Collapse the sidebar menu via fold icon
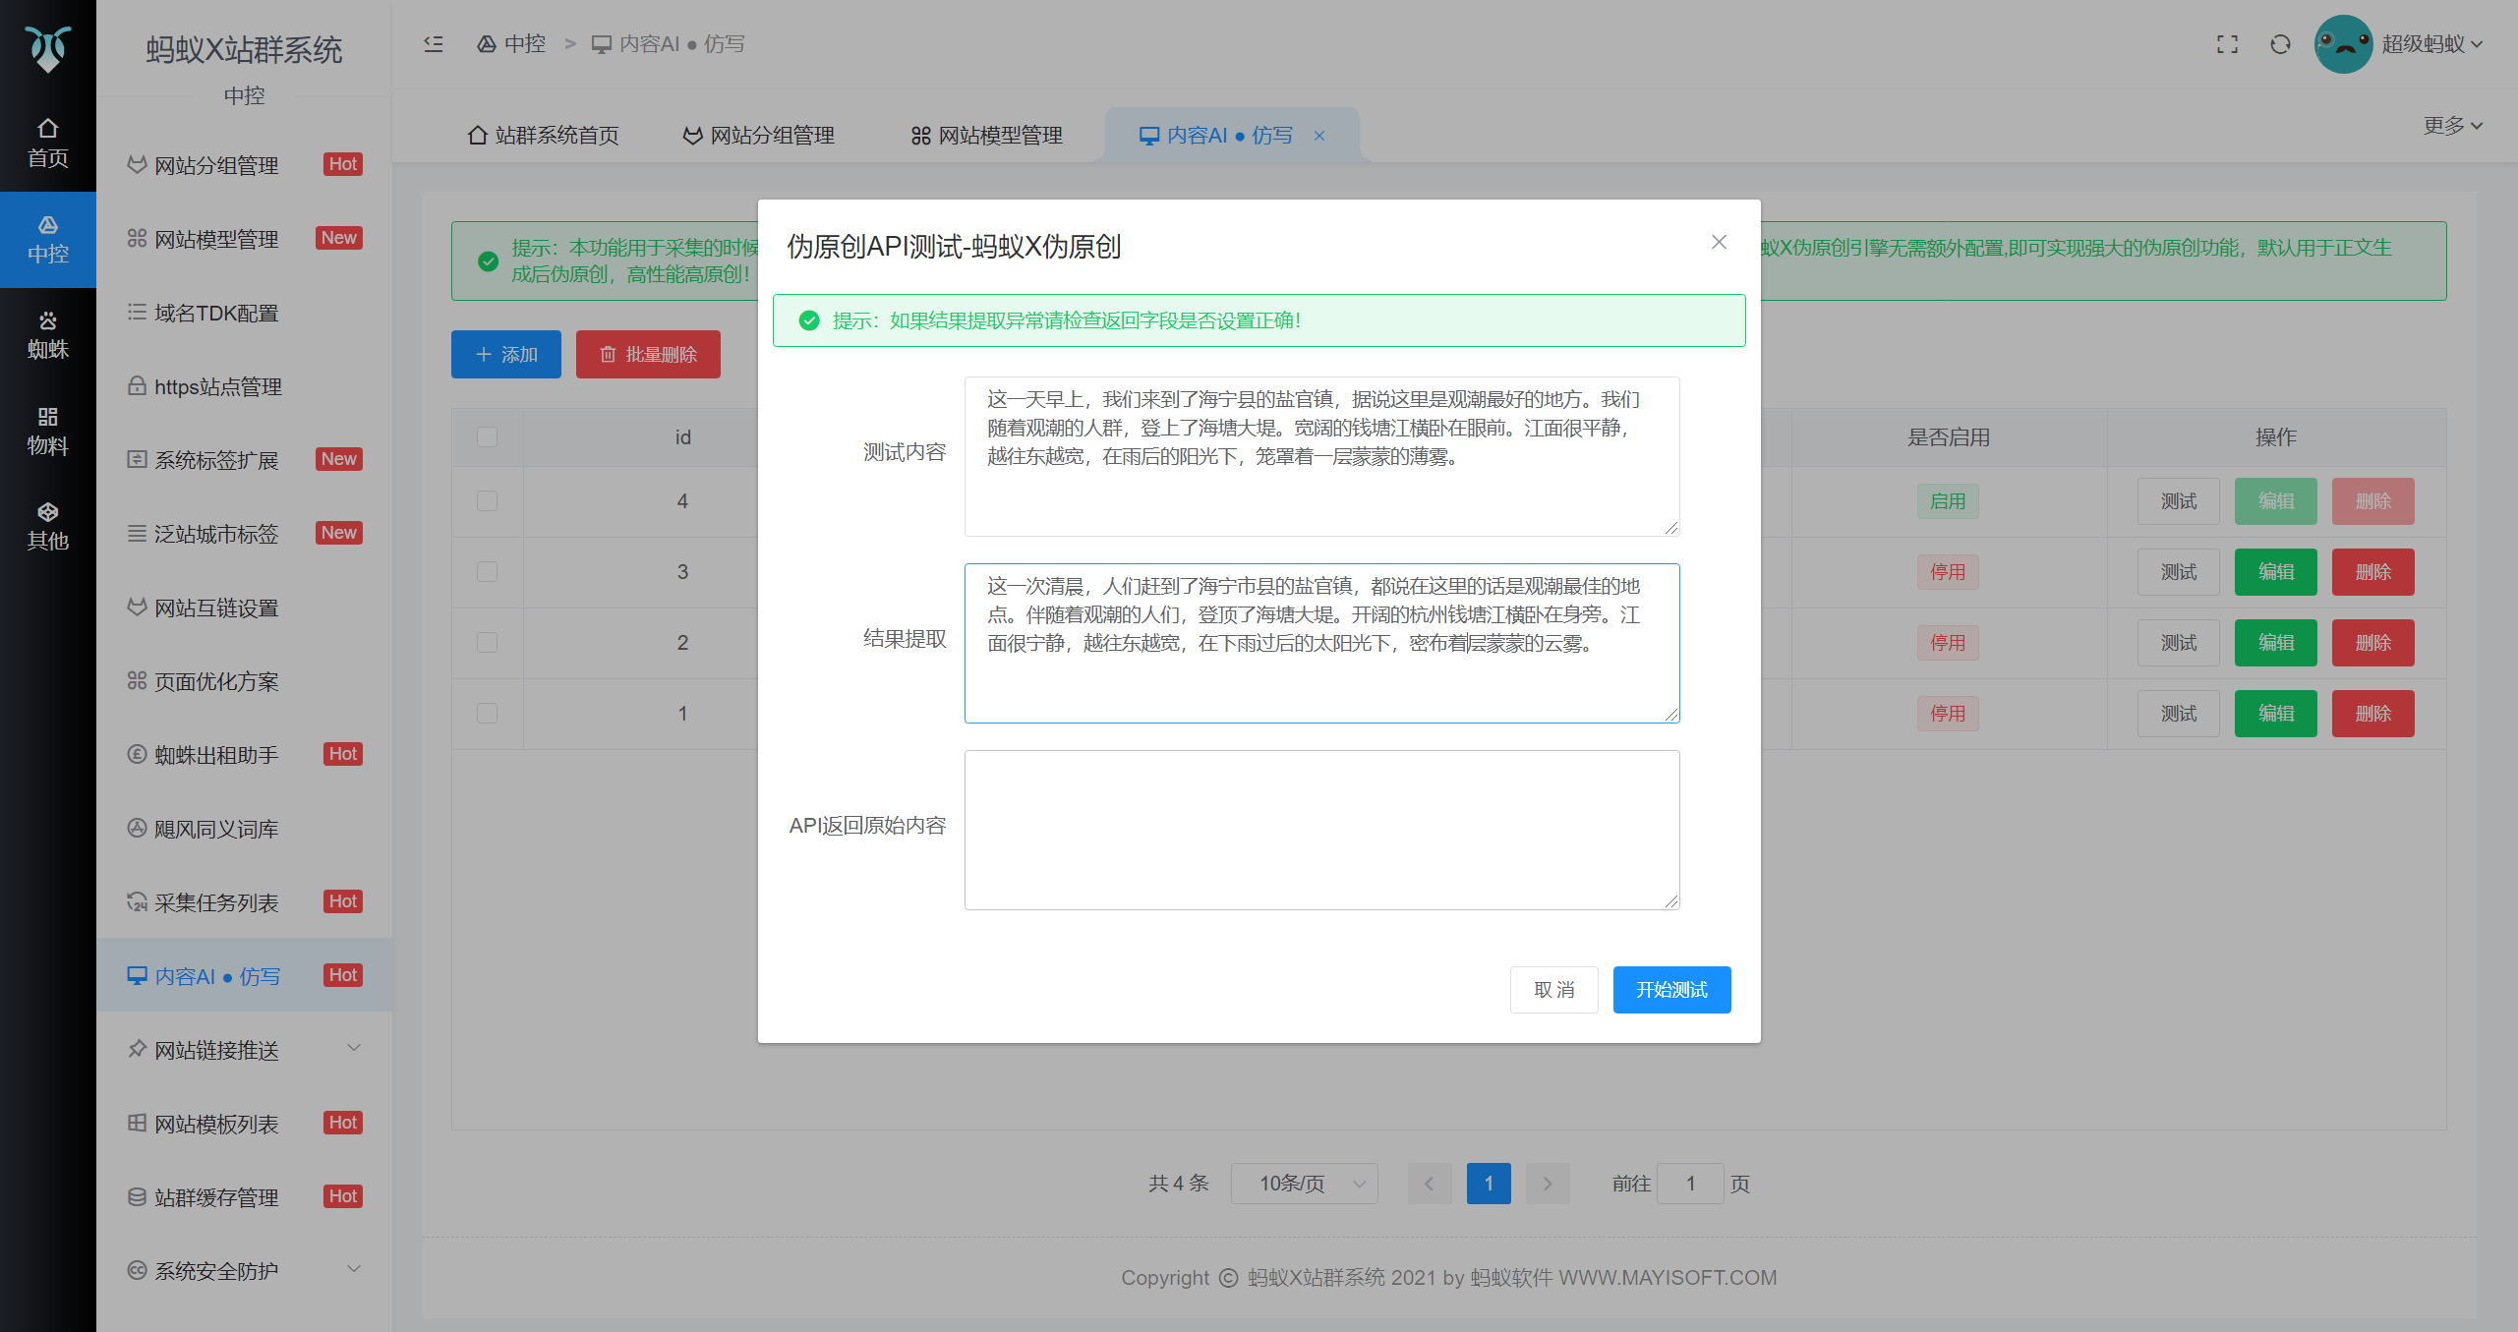 click(x=433, y=44)
